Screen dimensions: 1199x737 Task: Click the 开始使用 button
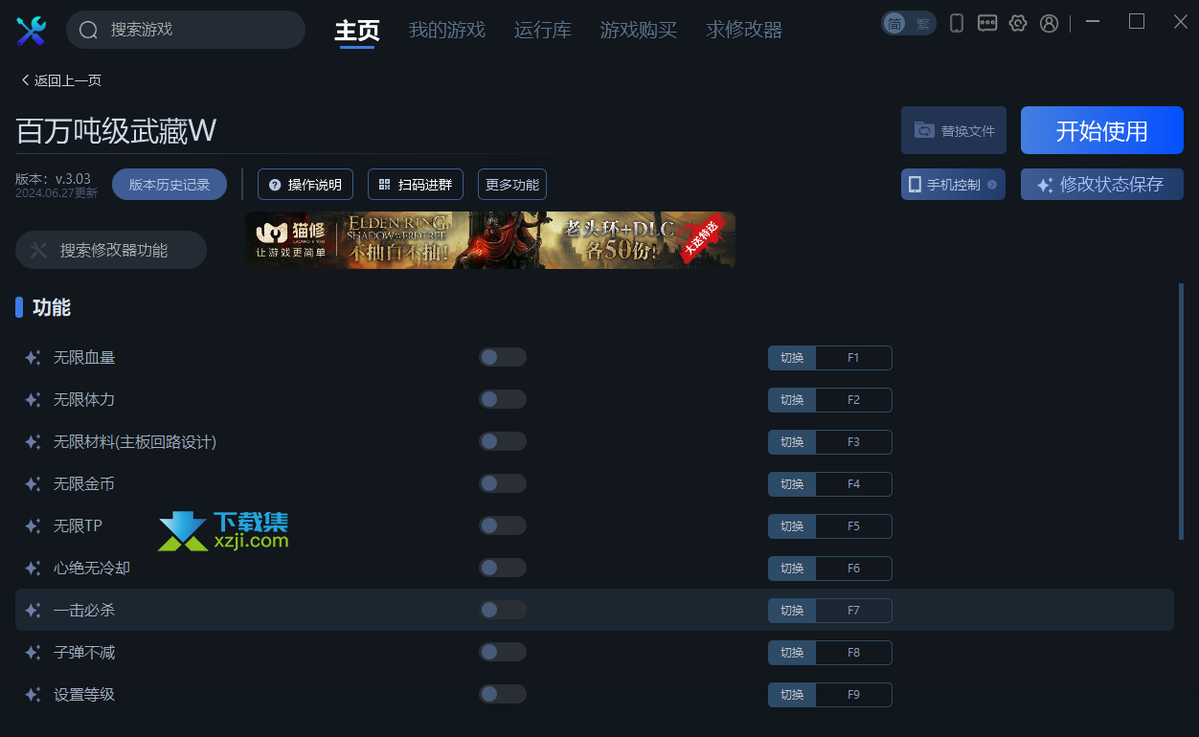point(1102,130)
